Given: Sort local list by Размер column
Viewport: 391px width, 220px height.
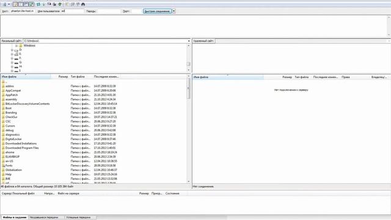Looking at the screenshot, I should [x=60, y=77].
